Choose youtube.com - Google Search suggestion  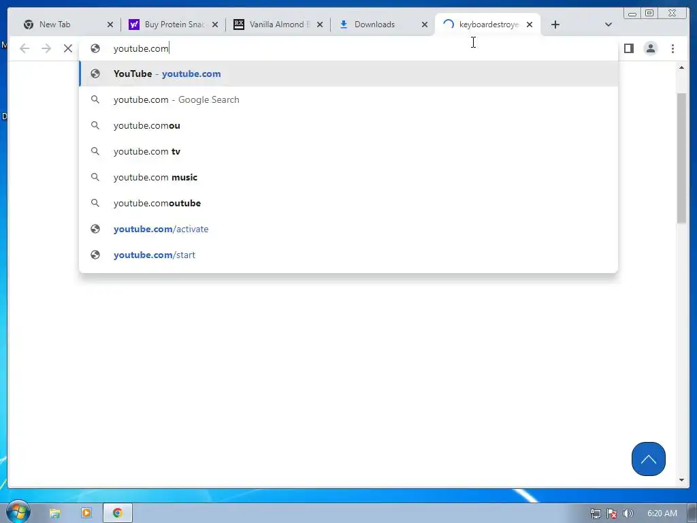(348, 99)
